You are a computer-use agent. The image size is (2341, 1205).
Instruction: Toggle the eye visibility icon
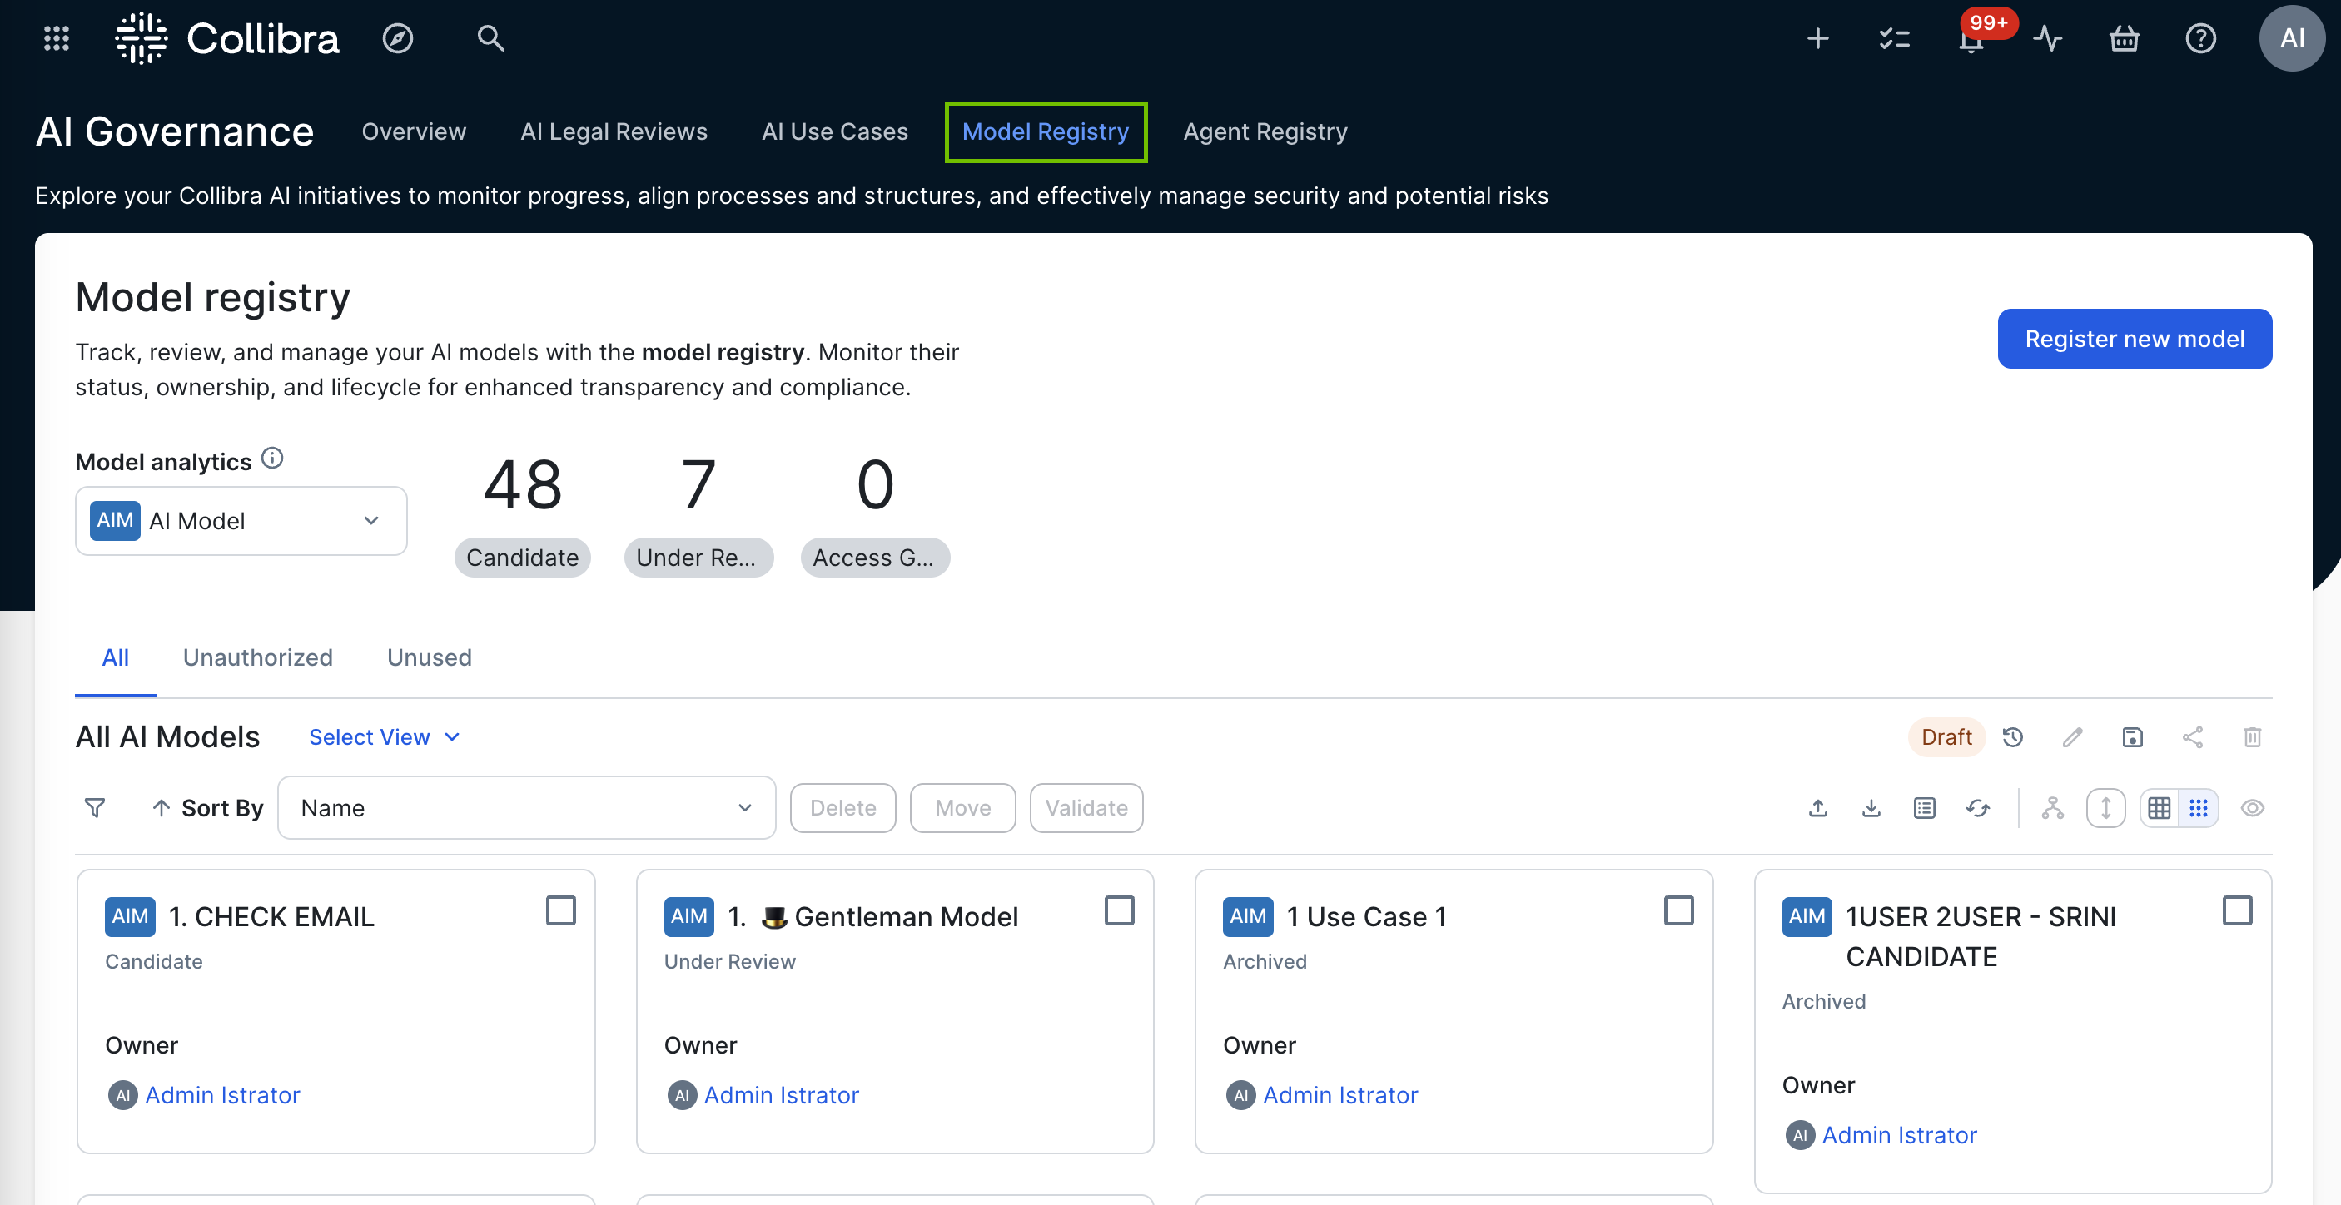pyautogui.click(x=2252, y=808)
